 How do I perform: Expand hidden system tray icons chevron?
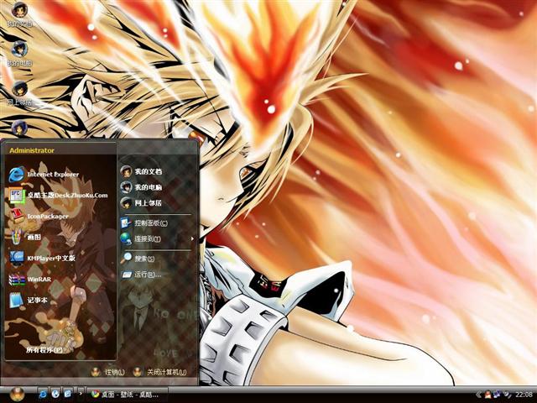coord(478,395)
